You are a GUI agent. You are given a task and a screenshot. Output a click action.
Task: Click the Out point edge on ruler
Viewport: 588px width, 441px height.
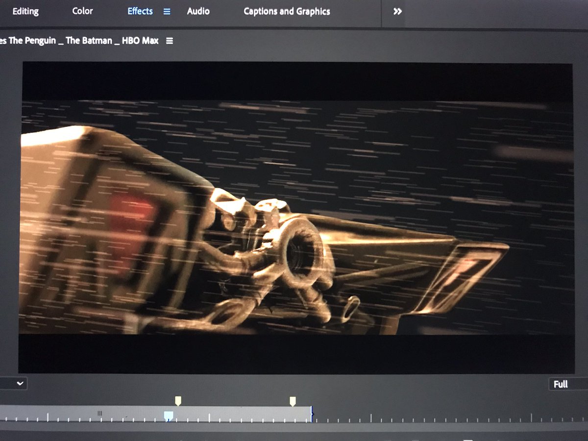311,414
